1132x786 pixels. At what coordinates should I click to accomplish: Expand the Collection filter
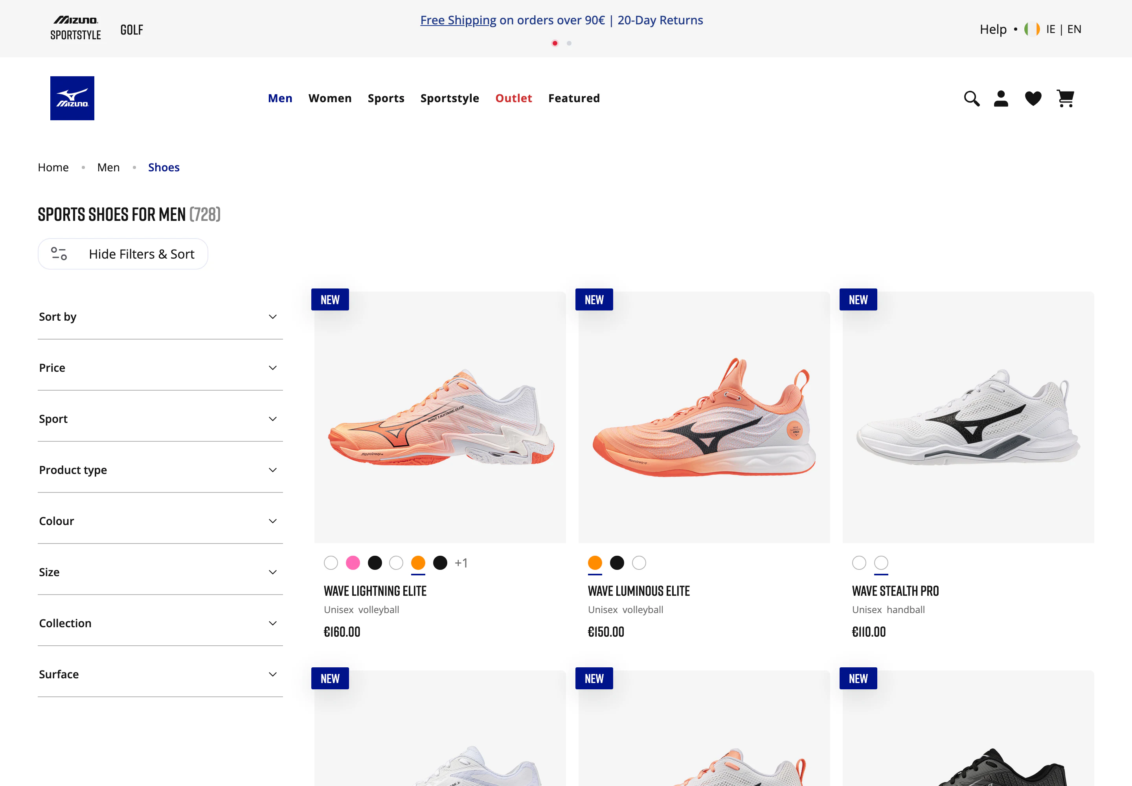160,623
